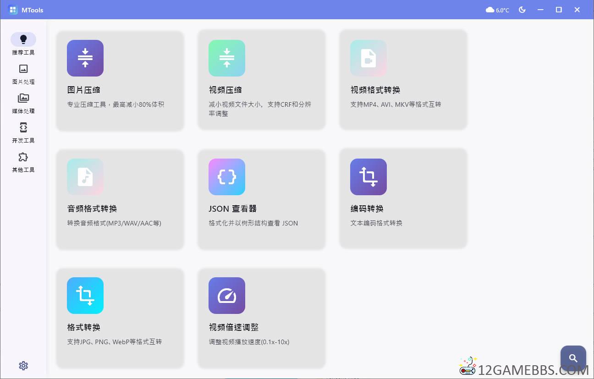Open the 视频格式转换 video file icon
The image size is (594, 379).
pyautogui.click(x=368, y=58)
